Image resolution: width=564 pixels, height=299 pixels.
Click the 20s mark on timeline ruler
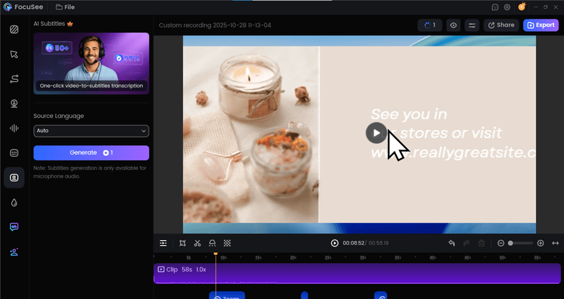pos(293,257)
